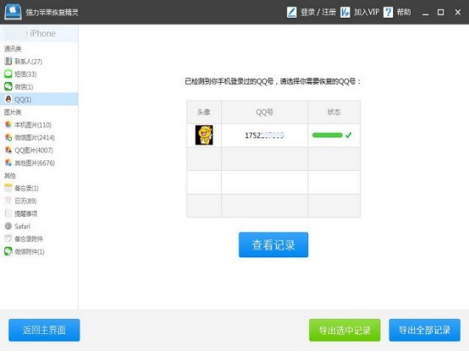Click the Safari compass icon

tap(8, 226)
